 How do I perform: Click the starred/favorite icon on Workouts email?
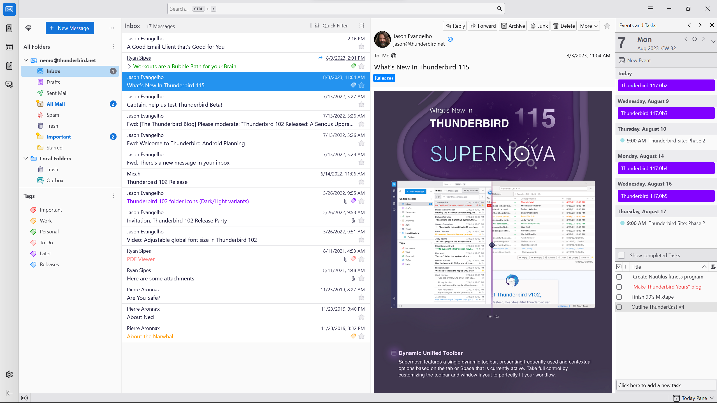pyautogui.click(x=361, y=65)
